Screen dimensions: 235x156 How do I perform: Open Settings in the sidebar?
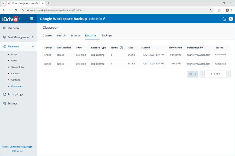[x=13, y=103]
